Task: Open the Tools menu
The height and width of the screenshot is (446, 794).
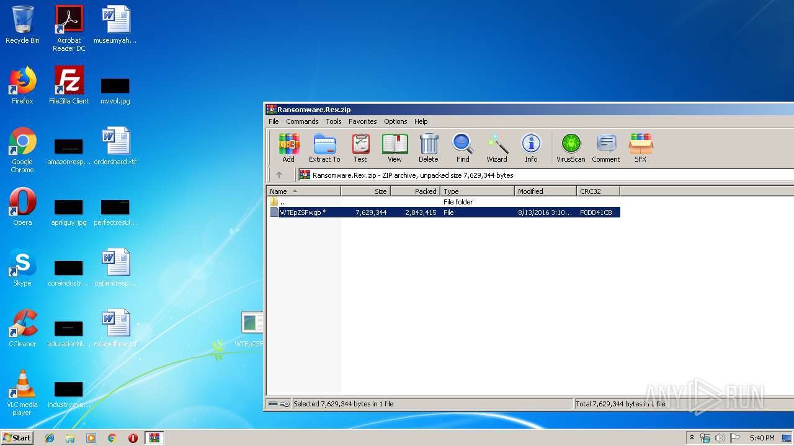Action: click(334, 121)
